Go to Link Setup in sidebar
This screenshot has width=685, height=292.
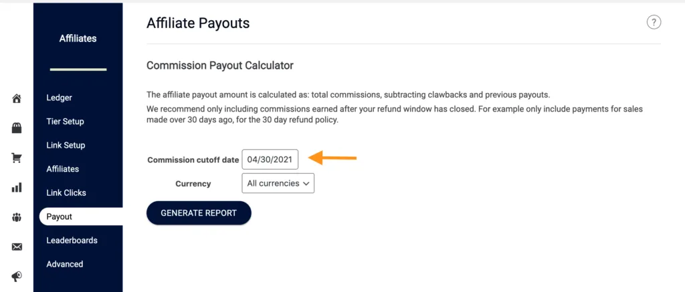66,145
